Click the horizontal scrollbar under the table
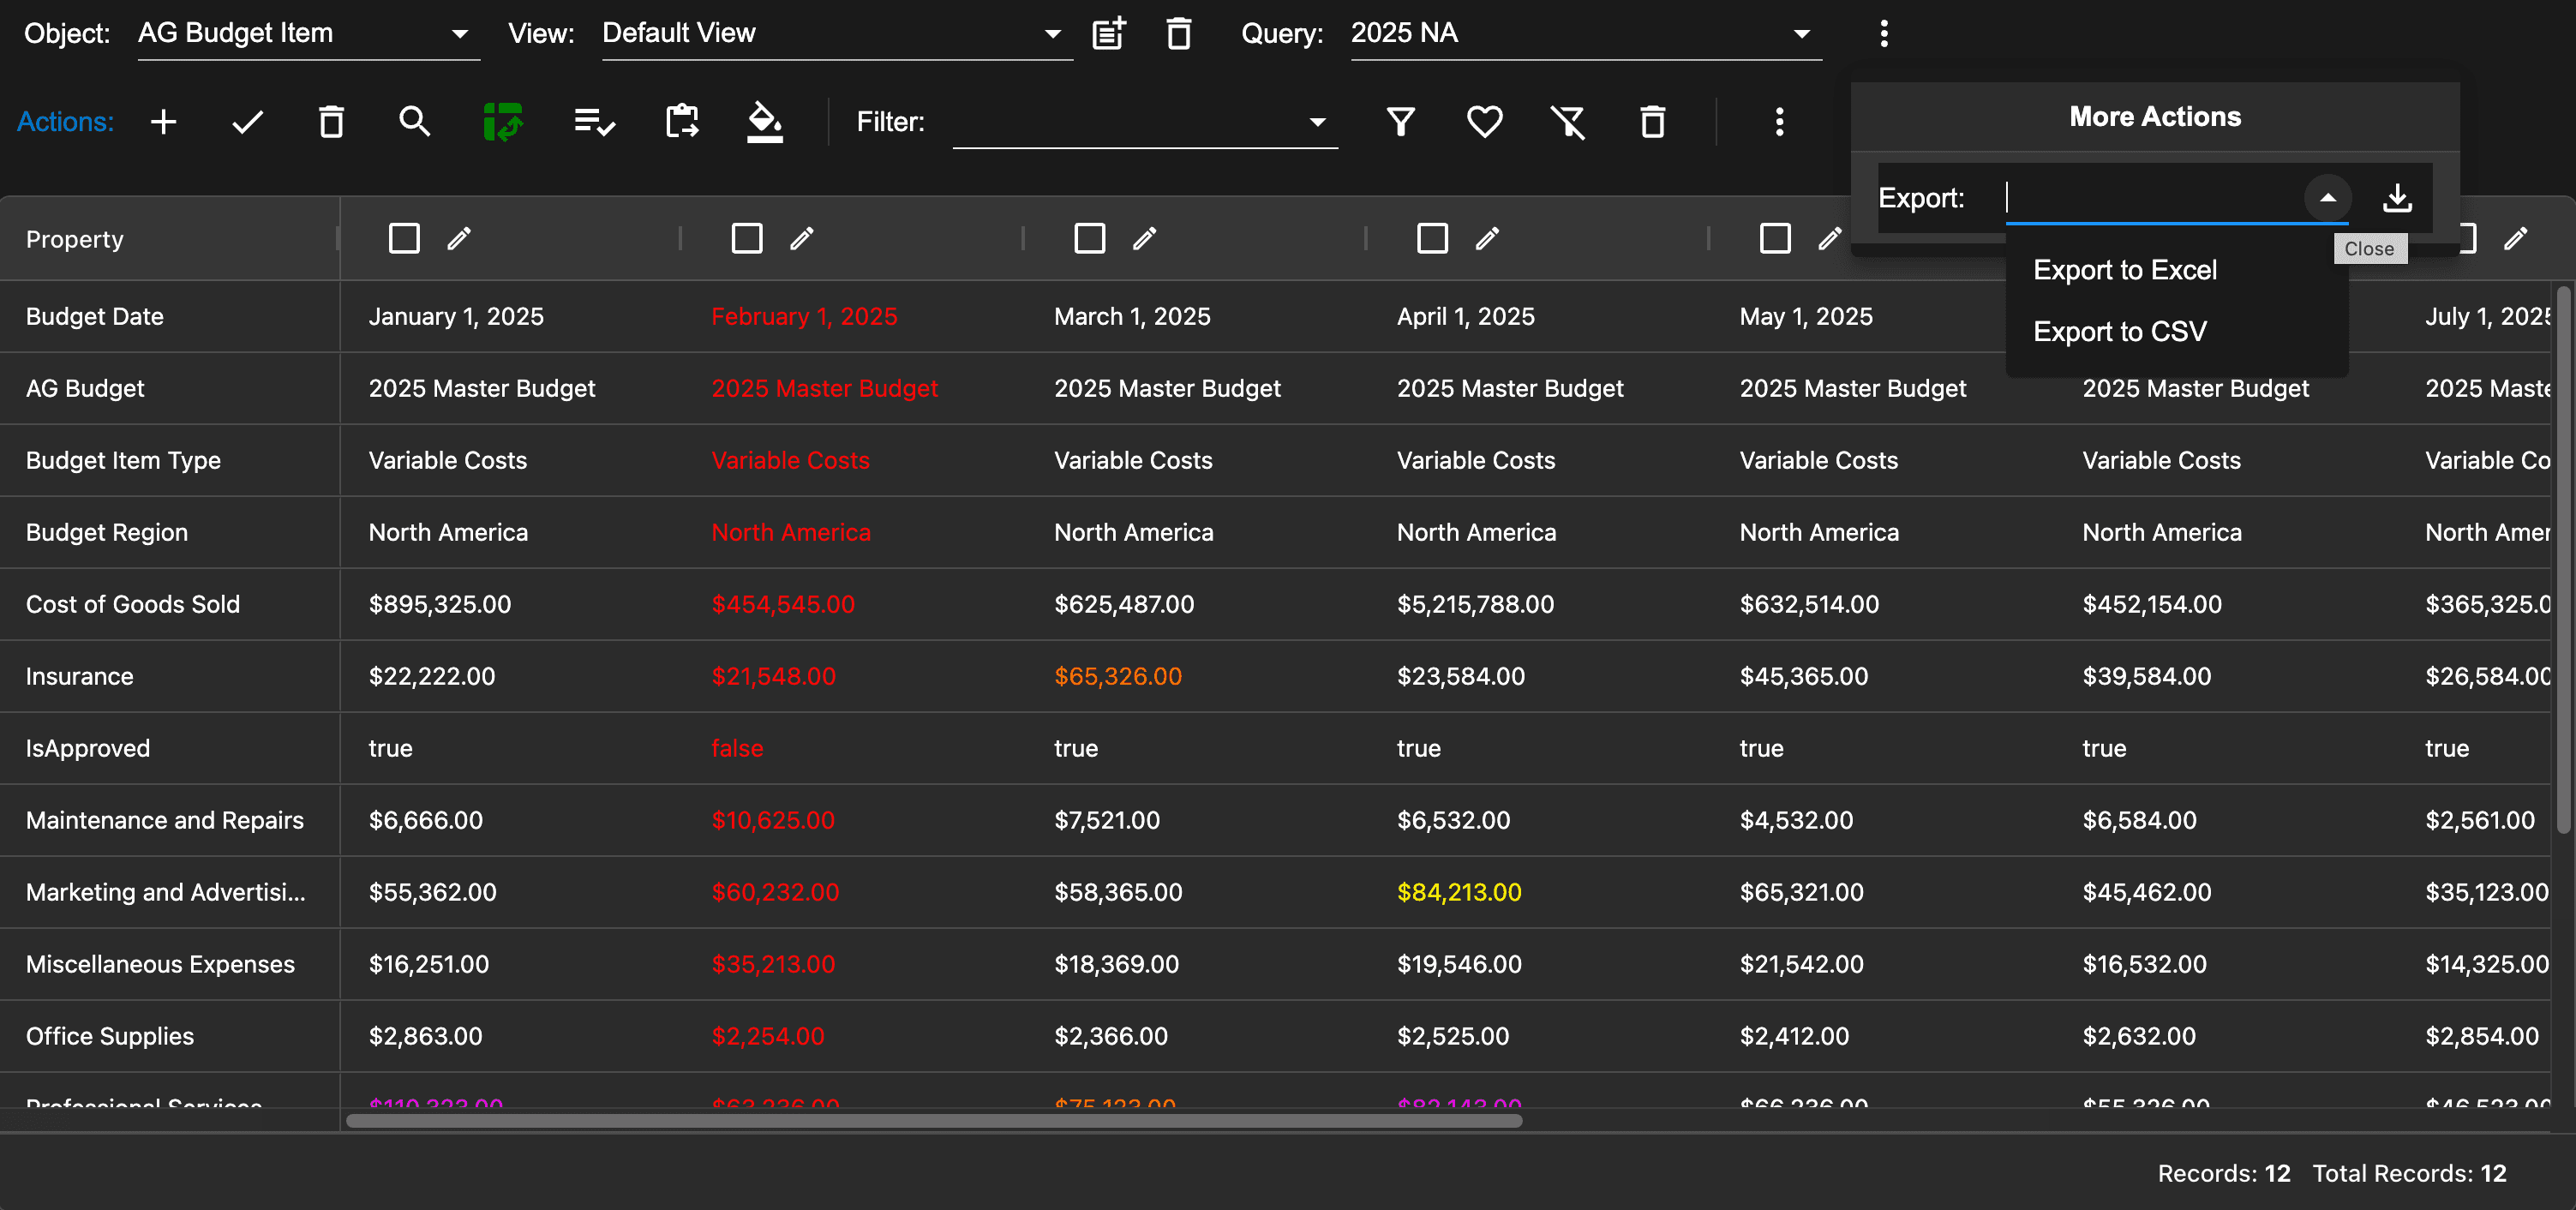Screen dimensions: 2576x1210 (933, 1121)
